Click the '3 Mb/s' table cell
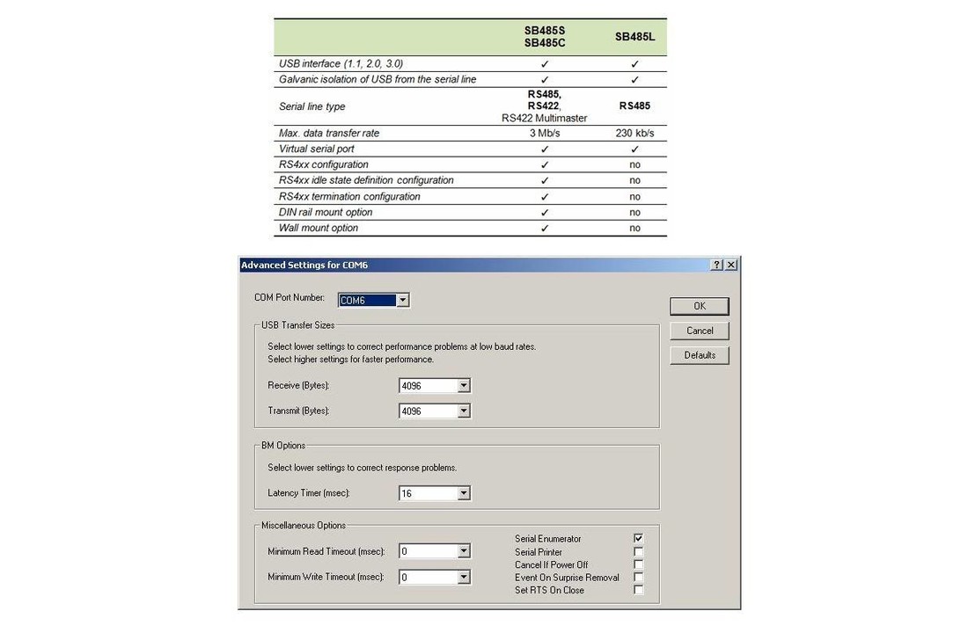This screenshot has width=968, height=633. point(545,134)
